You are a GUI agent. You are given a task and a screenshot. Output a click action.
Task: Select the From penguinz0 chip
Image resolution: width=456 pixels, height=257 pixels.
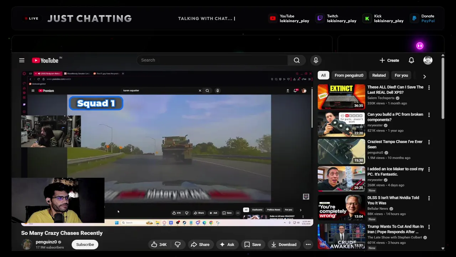coord(349,75)
